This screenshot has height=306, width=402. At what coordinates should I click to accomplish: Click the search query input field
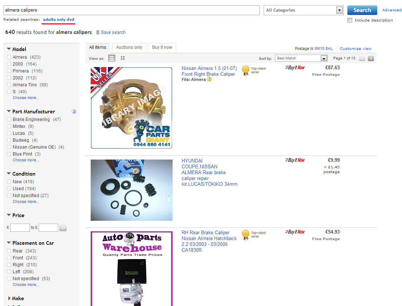(x=131, y=10)
